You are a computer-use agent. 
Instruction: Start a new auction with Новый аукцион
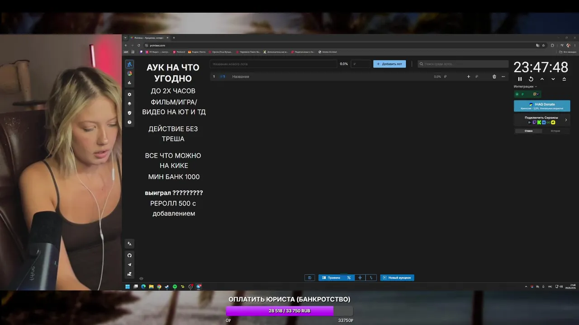point(397,278)
